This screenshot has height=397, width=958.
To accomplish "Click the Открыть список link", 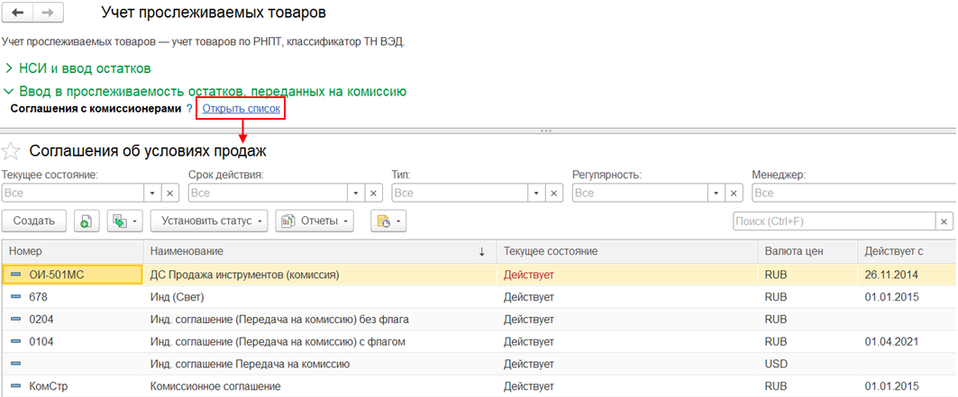I will click(x=241, y=109).
